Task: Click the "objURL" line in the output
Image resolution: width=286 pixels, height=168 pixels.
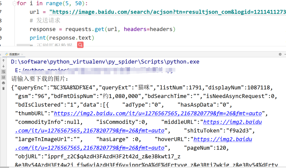Action: [x=98, y=156]
